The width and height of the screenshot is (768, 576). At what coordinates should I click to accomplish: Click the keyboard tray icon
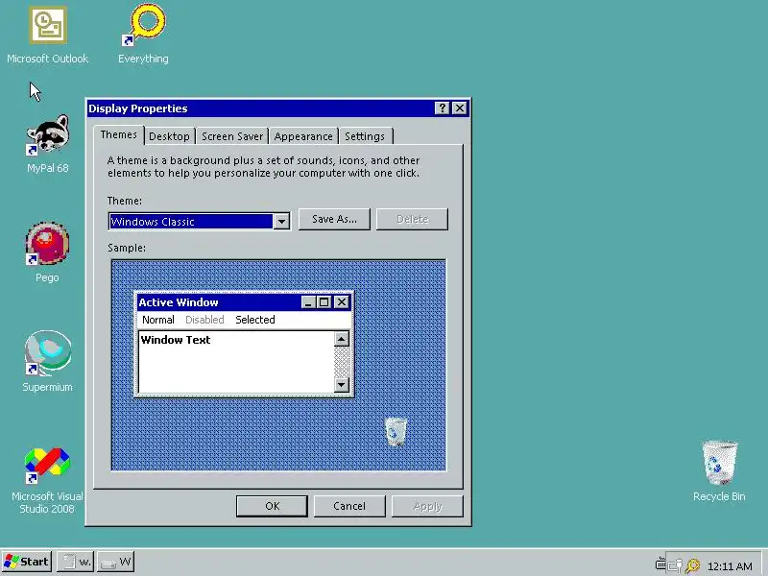point(660,564)
